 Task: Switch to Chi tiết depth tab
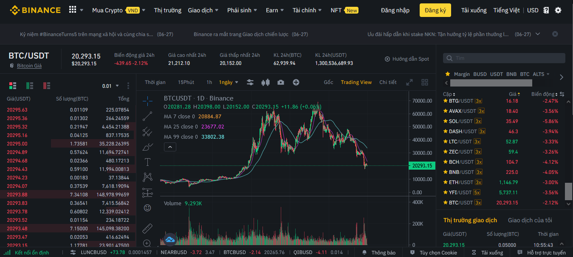[388, 82]
